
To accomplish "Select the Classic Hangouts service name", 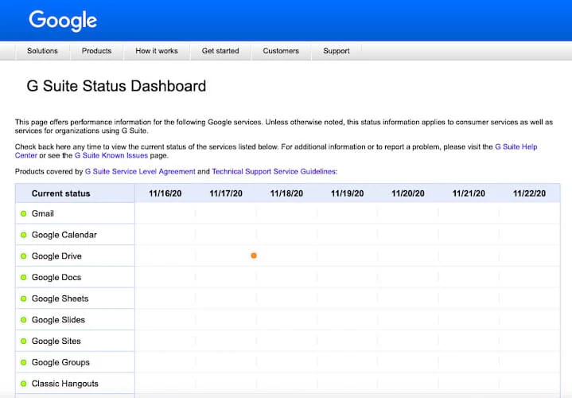I will [x=65, y=384].
